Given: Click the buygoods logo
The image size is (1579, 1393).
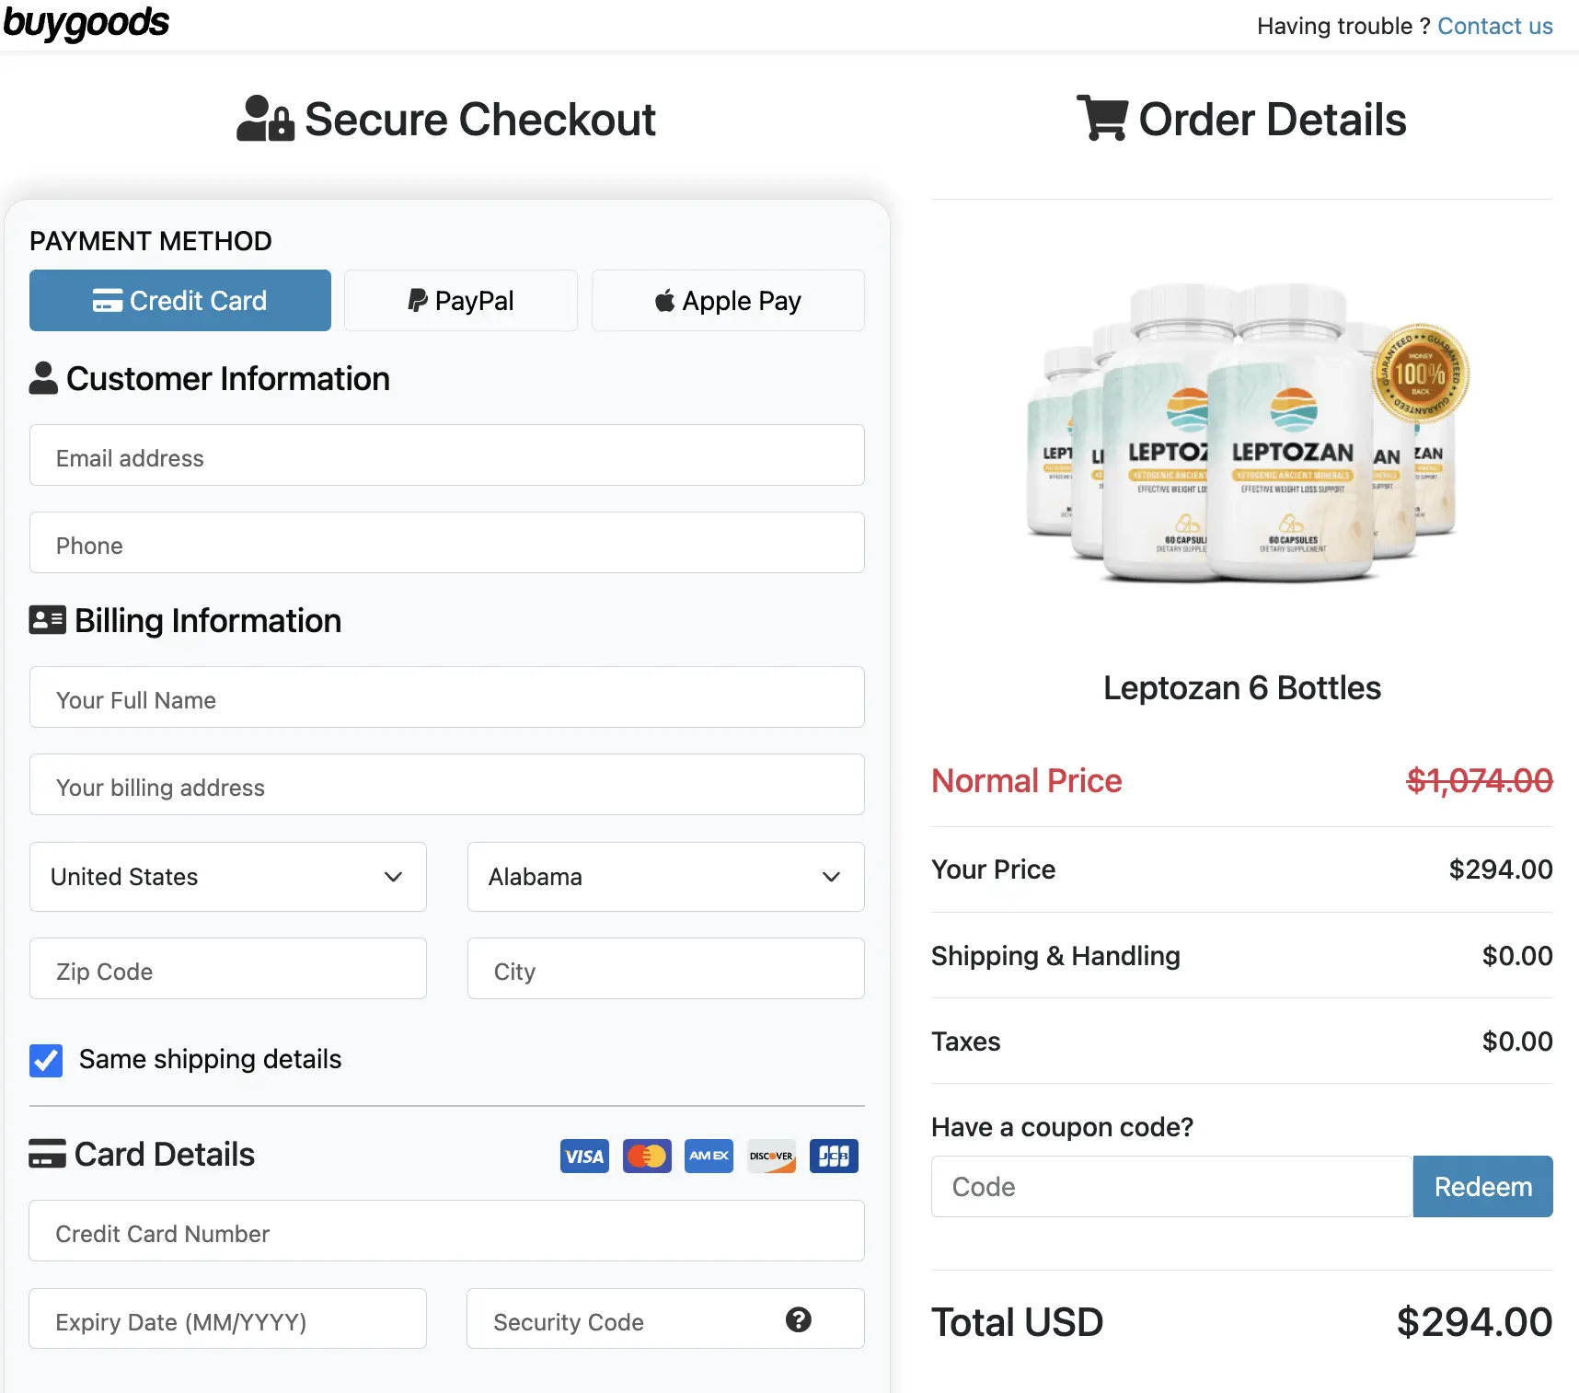Looking at the screenshot, I should tap(86, 23).
